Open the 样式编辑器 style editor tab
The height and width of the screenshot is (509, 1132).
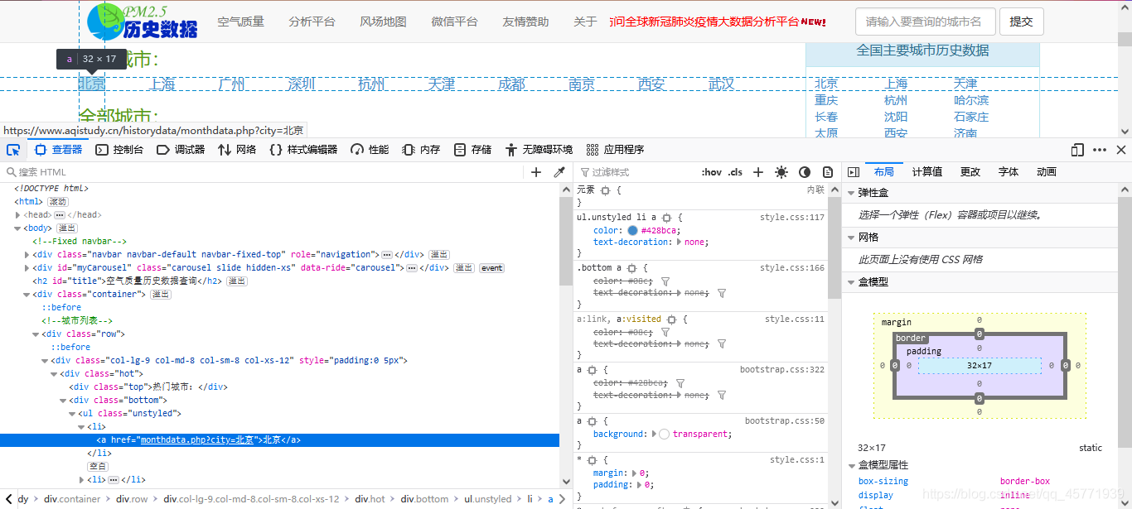[303, 150]
